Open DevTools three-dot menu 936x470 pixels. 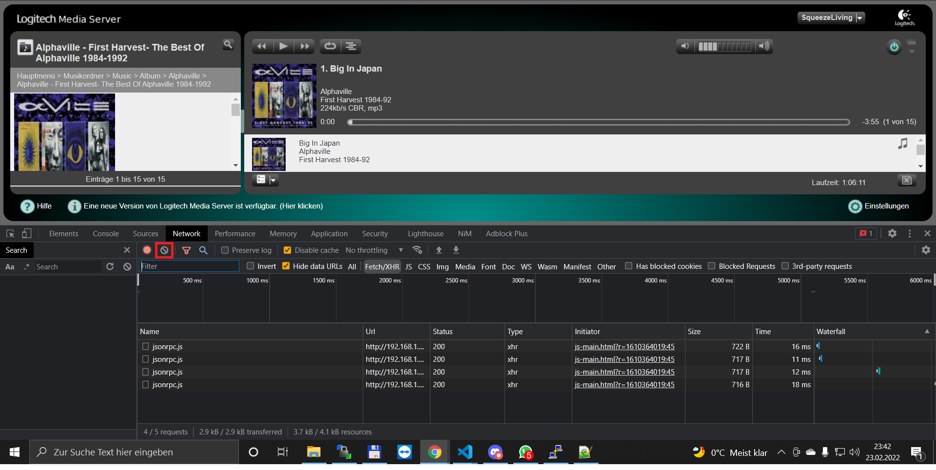pyautogui.click(x=910, y=234)
